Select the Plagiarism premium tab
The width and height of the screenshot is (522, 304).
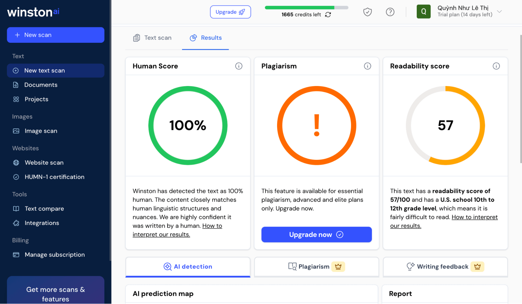[316, 267]
